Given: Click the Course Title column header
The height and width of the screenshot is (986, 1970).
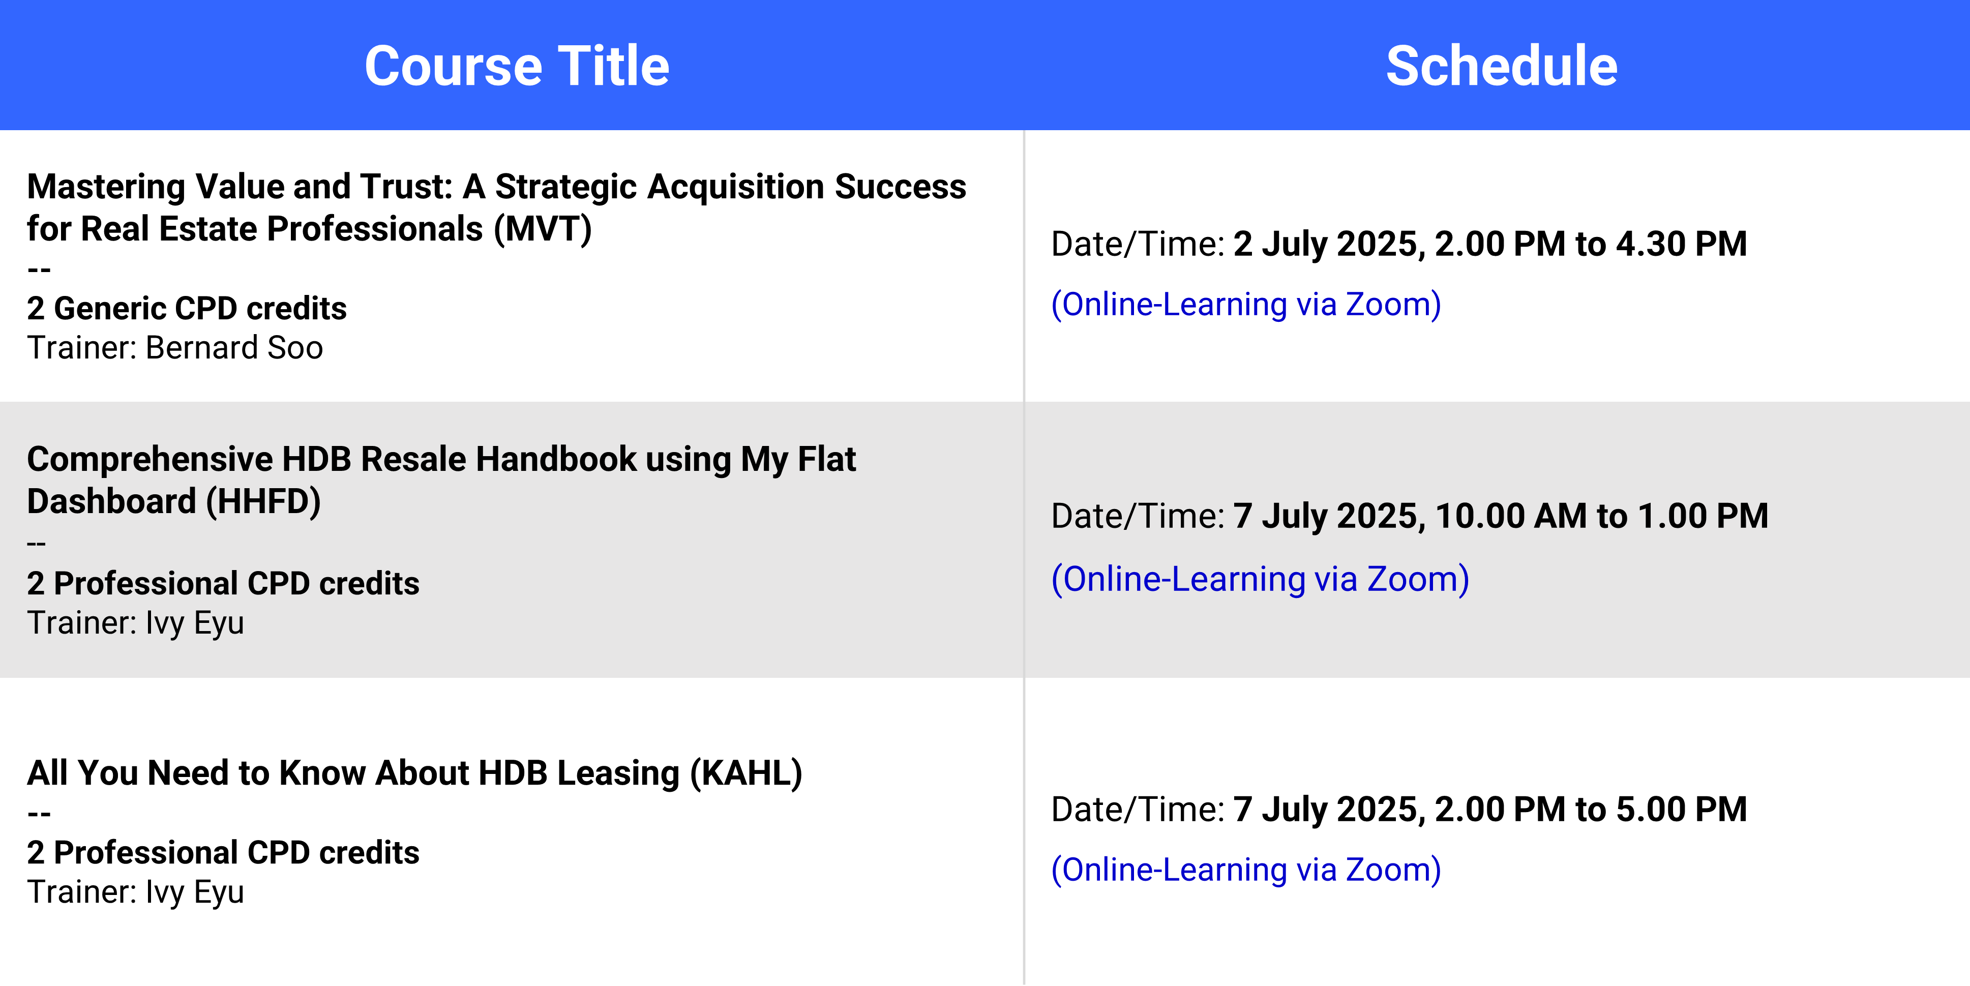Looking at the screenshot, I should click(517, 66).
